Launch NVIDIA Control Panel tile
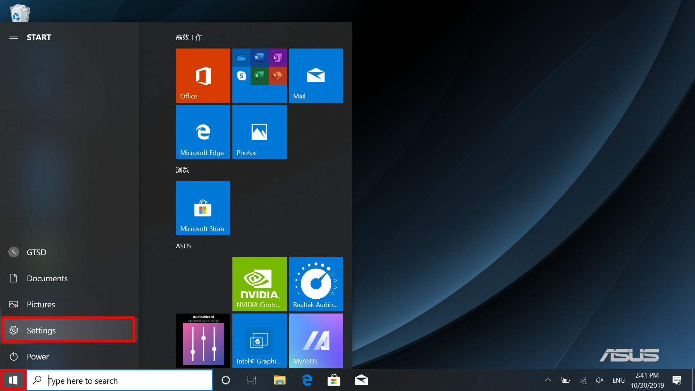Image resolution: width=695 pixels, height=391 pixels. coord(260,284)
